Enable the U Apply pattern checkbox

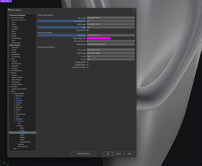(x=88, y=62)
